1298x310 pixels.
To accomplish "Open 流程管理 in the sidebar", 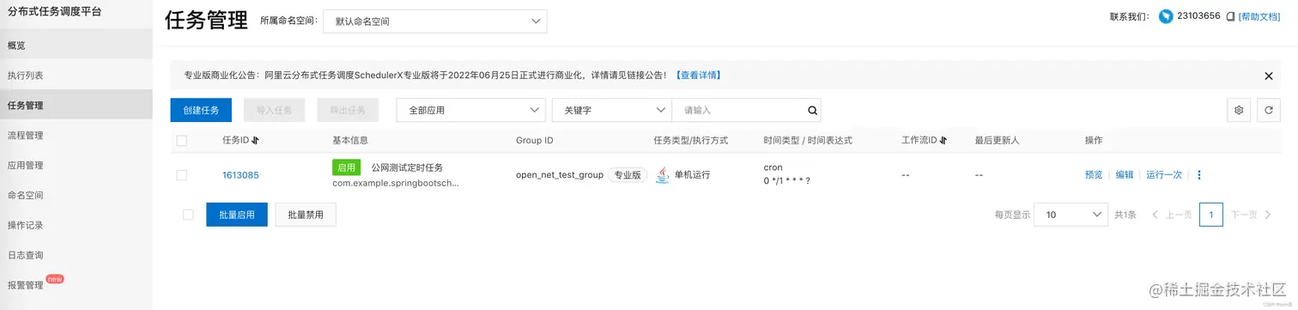I will (x=76, y=136).
